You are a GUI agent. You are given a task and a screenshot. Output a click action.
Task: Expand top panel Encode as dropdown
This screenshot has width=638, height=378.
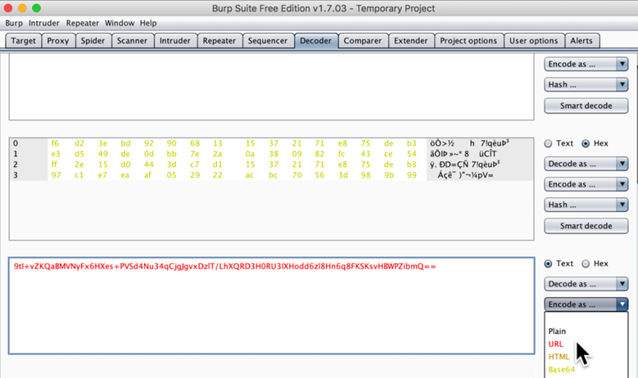point(586,64)
